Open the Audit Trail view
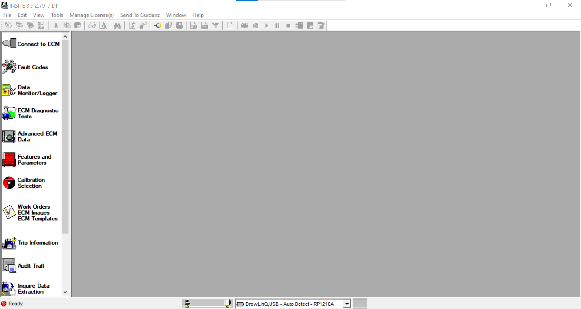The height and width of the screenshot is (309, 581). point(9,265)
